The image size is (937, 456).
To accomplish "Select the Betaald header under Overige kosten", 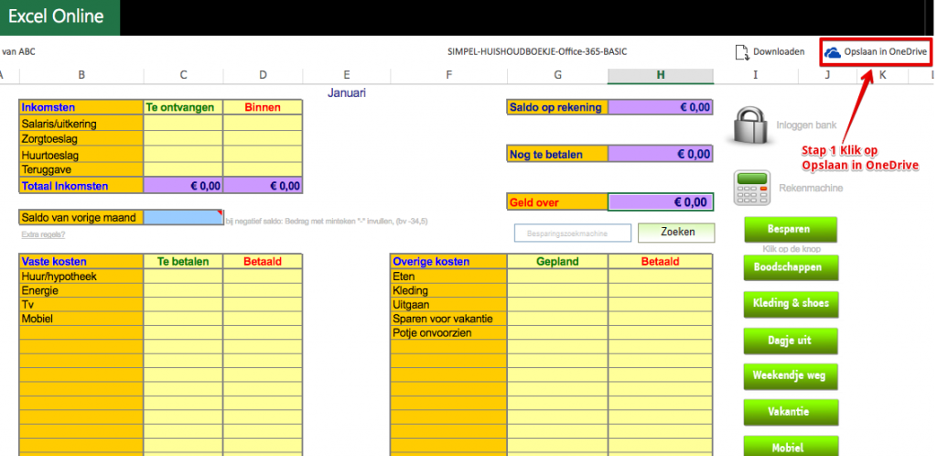I will 661,262.
